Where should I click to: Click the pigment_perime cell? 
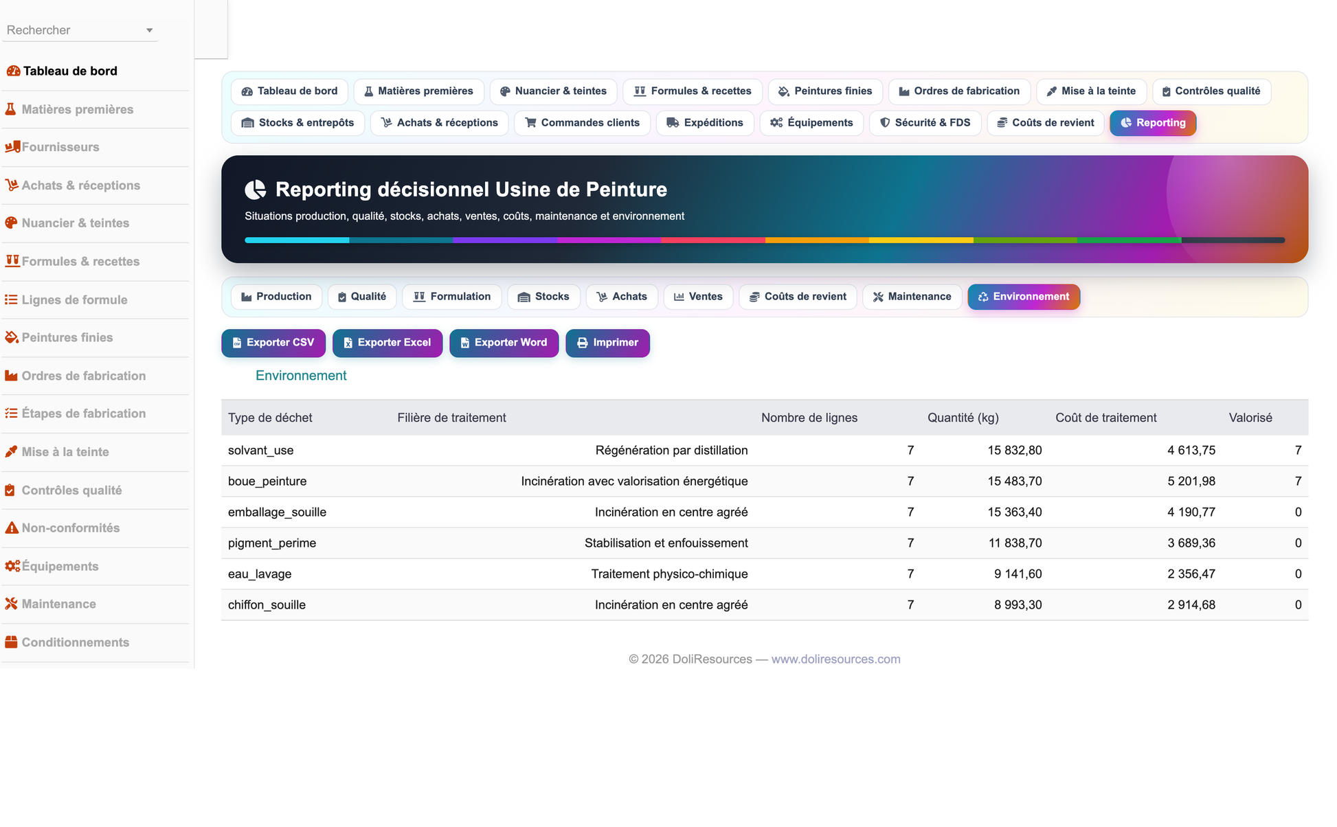click(x=272, y=543)
